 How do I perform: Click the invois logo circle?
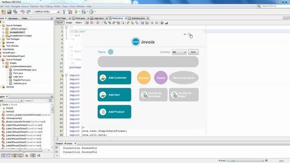coord(135,42)
